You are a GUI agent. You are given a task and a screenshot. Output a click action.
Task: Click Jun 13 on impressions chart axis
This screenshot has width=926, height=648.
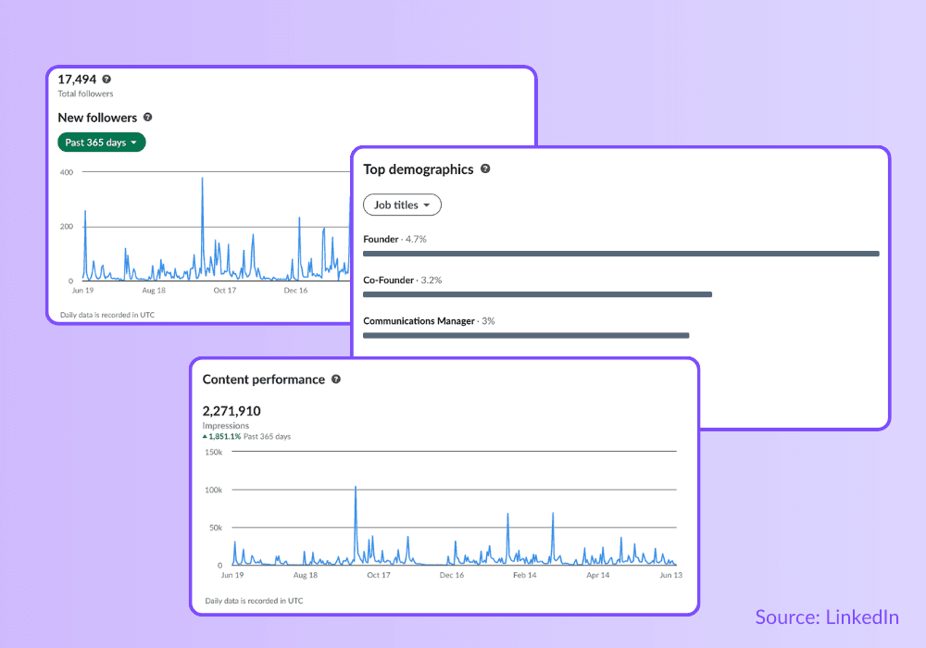click(670, 575)
